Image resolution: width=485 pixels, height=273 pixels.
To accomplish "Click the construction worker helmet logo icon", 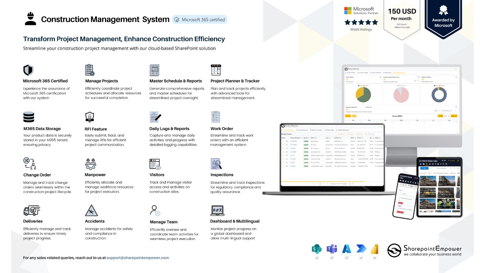I will click(31, 18).
